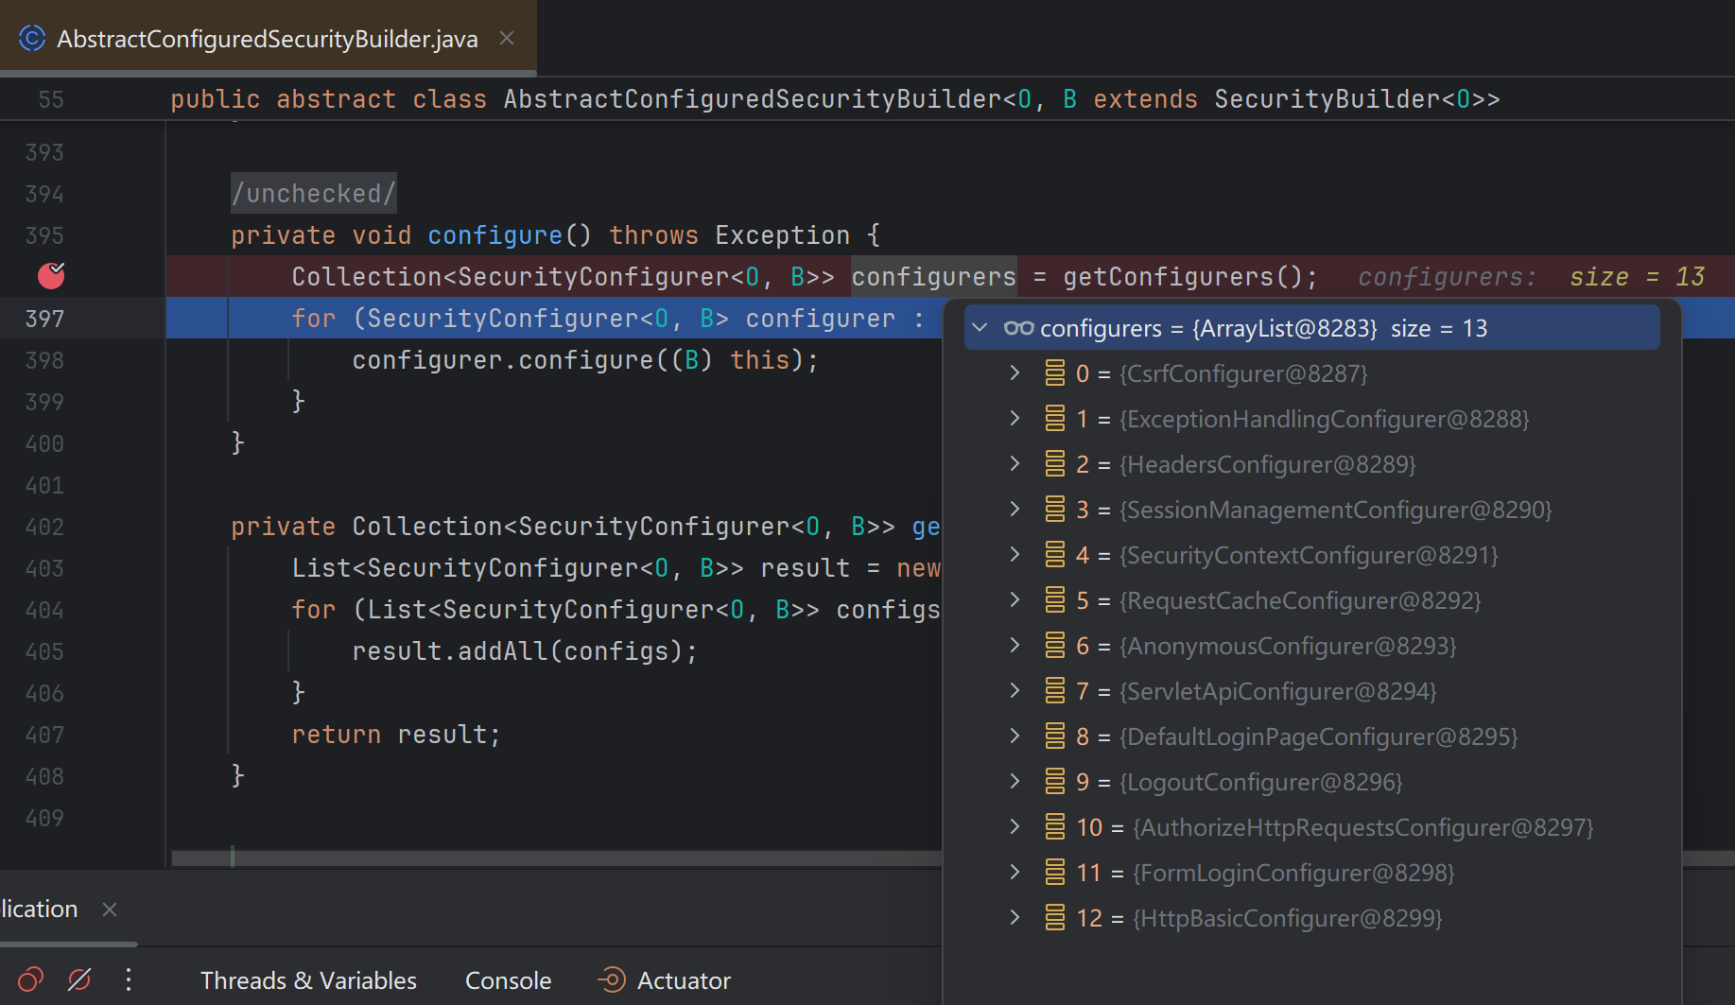Click the field icon of CsrfConfigurer entry
The image size is (1735, 1005).
click(1055, 373)
